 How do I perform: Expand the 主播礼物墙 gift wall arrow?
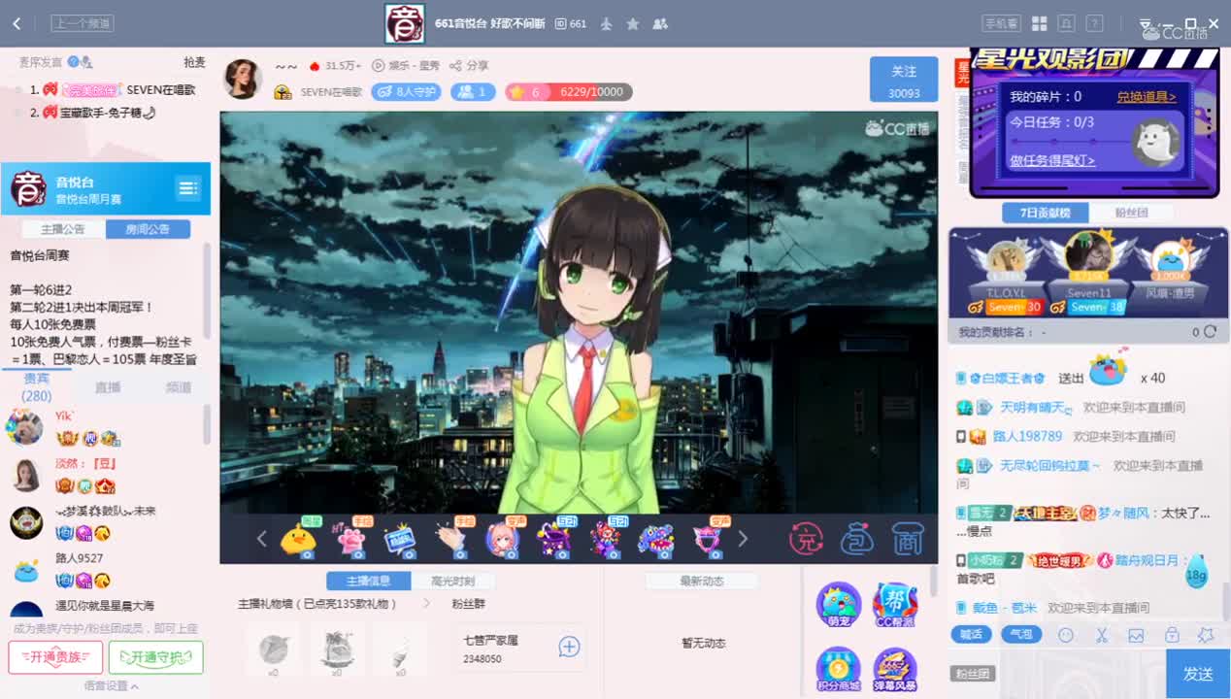425,604
